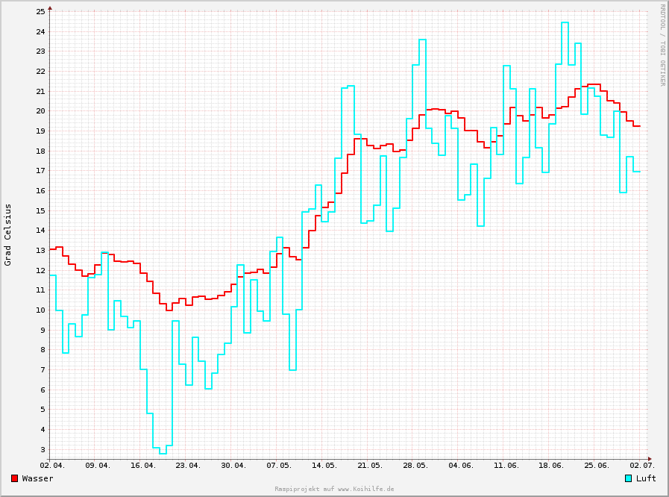
Task: Click the x-axis arrowhead at the right end
Action: [x=650, y=459]
